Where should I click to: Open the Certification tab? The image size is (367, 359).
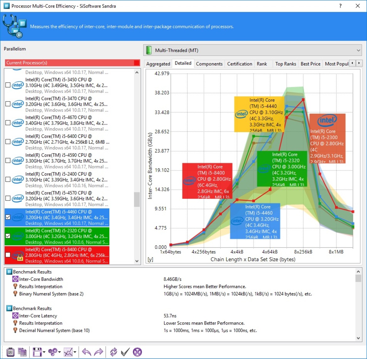(x=239, y=64)
